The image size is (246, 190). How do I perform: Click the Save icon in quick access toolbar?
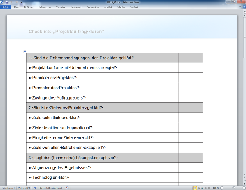point(7,2)
